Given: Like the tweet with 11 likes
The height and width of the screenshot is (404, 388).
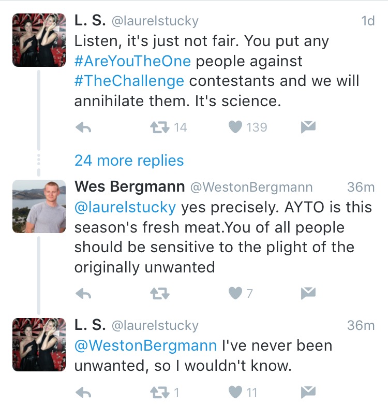Looking at the screenshot, I should [x=235, y=393].
